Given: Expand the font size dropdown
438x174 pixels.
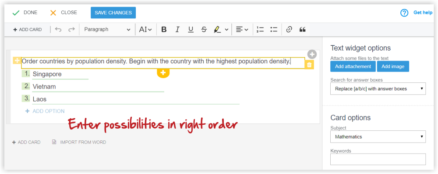Looking at the screenshot, I should [x=145, y=30].
